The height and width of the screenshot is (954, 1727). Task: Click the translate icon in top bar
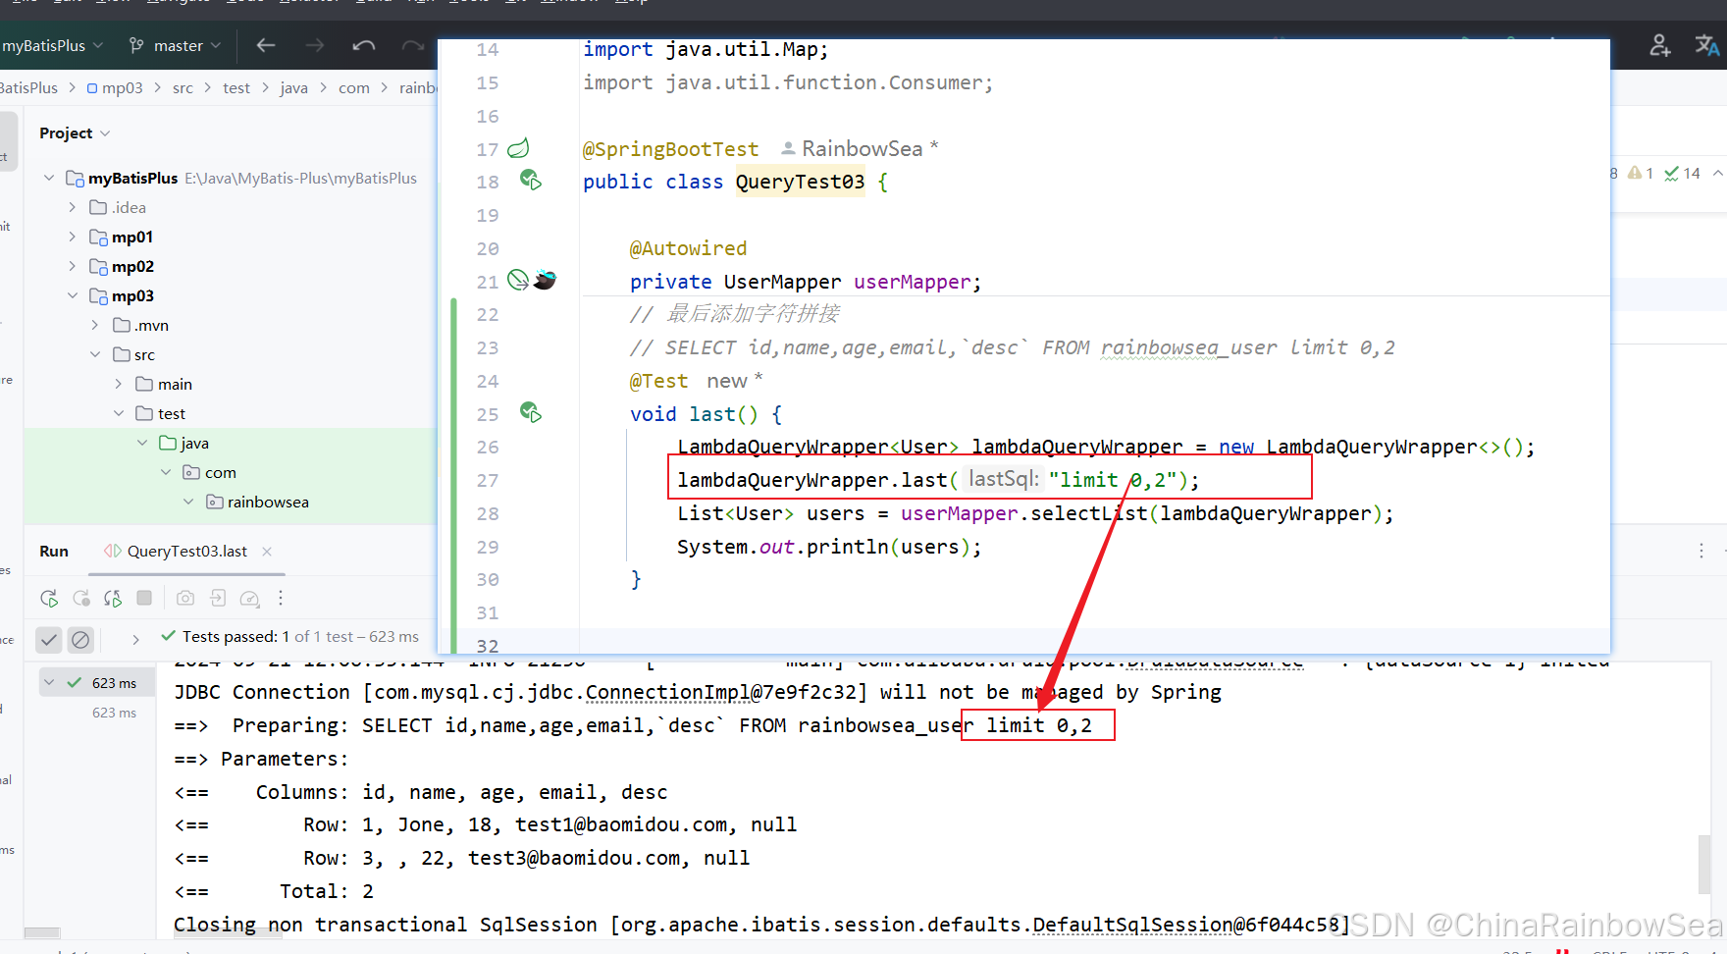point(1707,45)
